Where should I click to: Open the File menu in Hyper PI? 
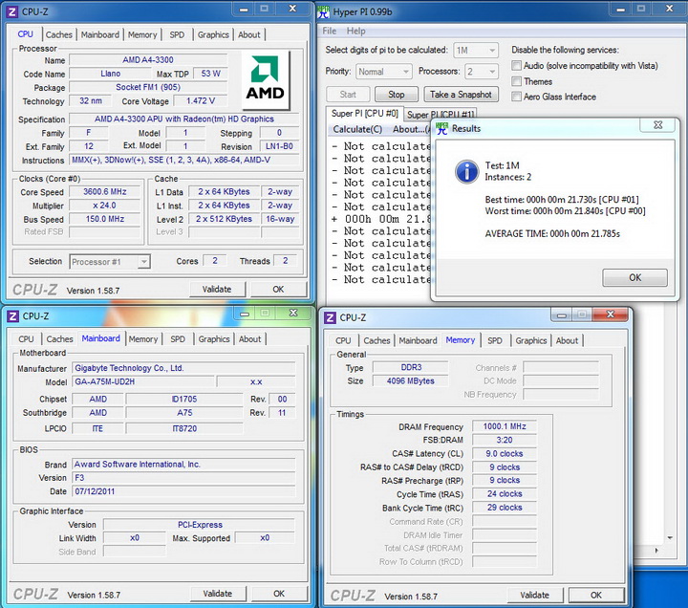[330, 32]
